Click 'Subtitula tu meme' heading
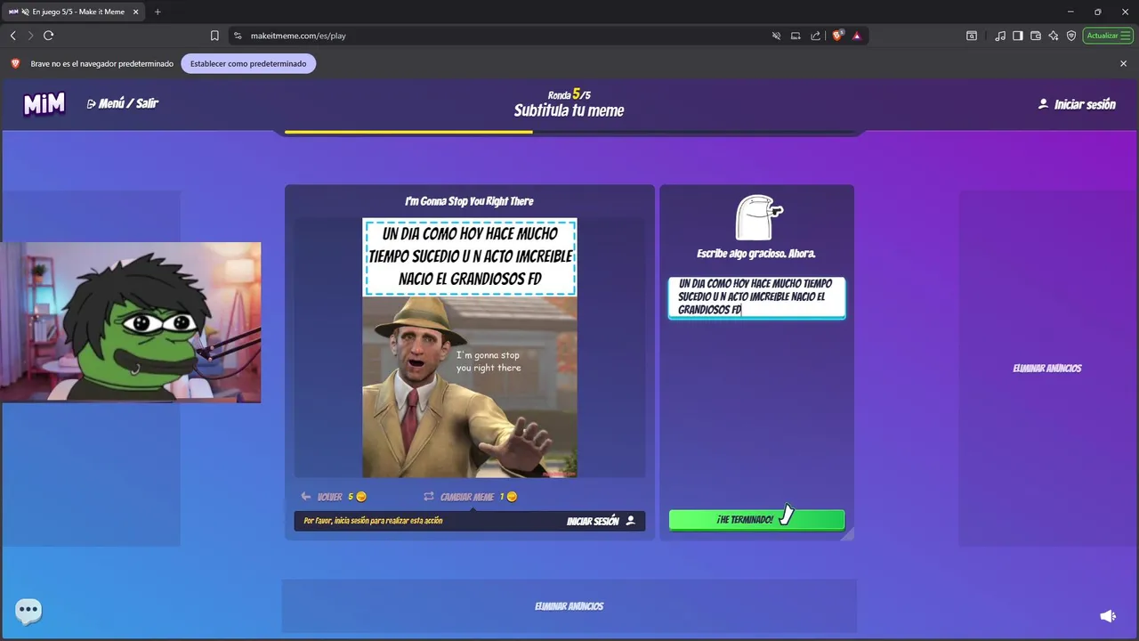Image resolution: width=1139 pixels, height=641 pixels. pyautogui.click(x=569, y=111)
